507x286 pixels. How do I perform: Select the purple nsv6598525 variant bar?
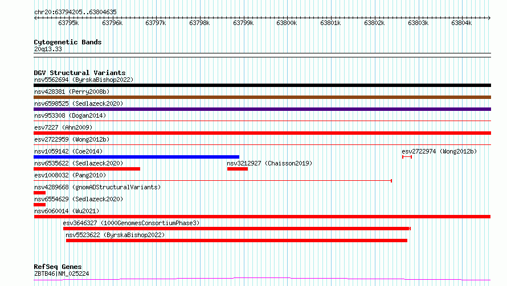pyautogui.click(x=262, y=109)
